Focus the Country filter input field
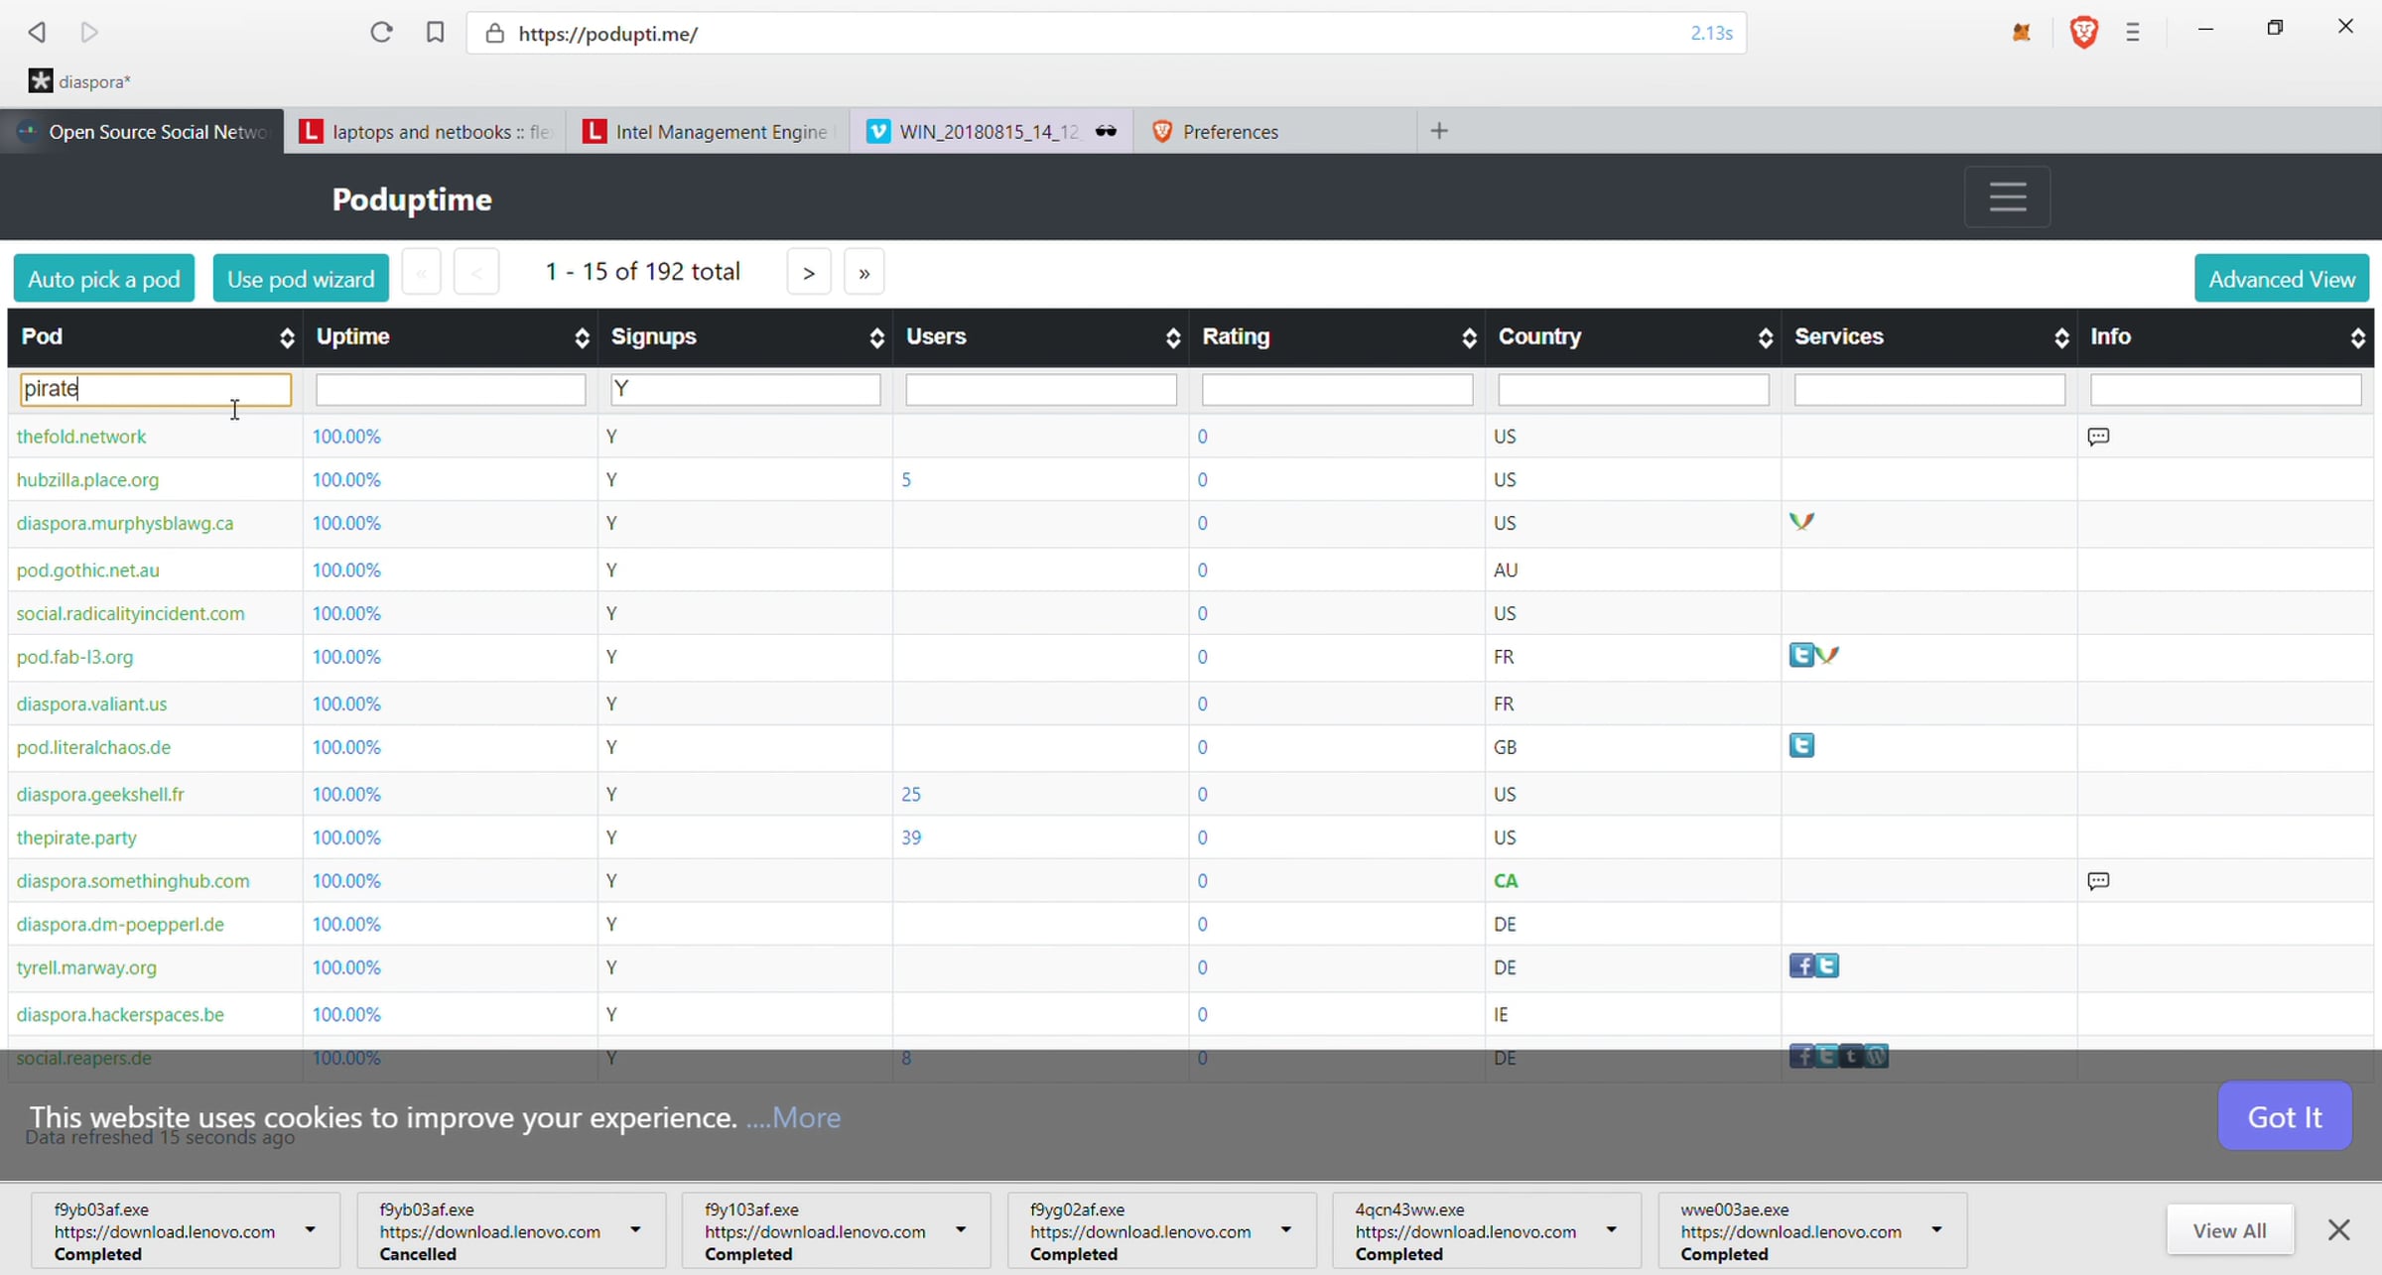This screenshot has height=1275, width=2382. point(1634,390)
